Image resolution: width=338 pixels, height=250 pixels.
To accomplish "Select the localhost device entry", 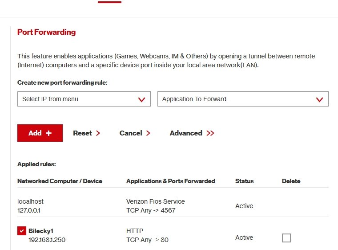I will pos(30,201).
